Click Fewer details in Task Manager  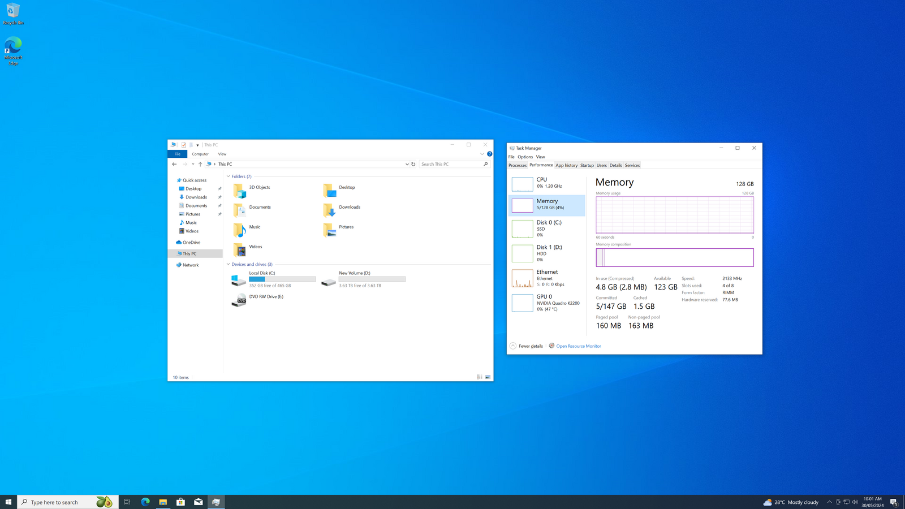click(x=527, y=346)
